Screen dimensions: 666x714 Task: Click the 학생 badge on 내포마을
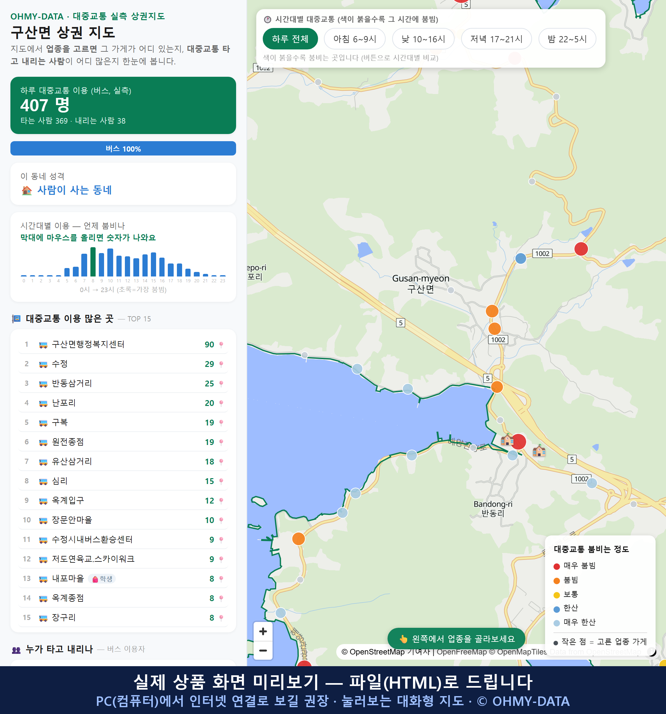[x=103, y=579]
